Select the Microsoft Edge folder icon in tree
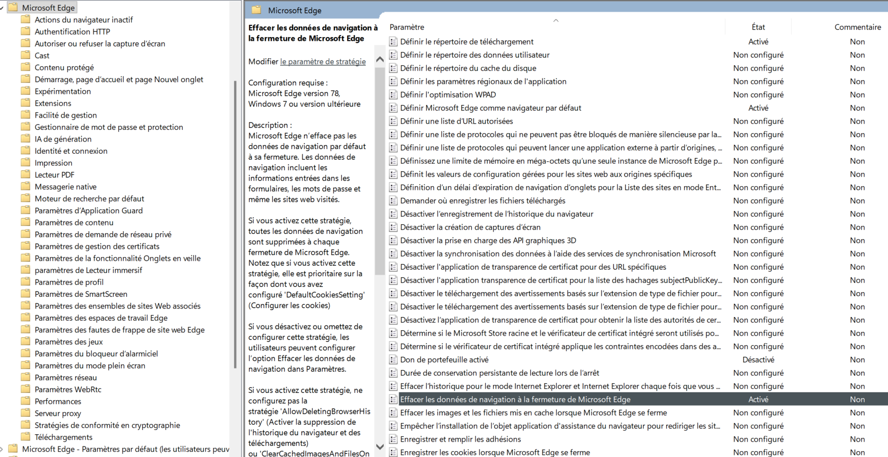Viewport: 888px width, 457px height. tap(13, 7)
